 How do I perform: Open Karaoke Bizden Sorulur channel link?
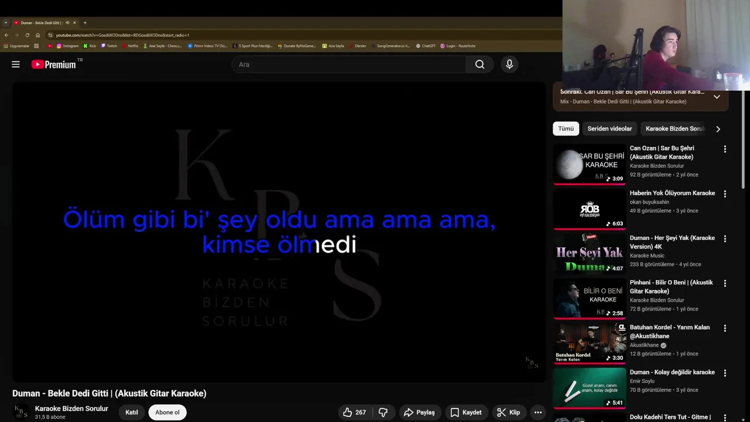71,409
